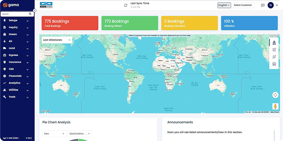This screenshot has width=283, height=141.
Task: Click the 100 % Utilization card
Action: [249, 23]
